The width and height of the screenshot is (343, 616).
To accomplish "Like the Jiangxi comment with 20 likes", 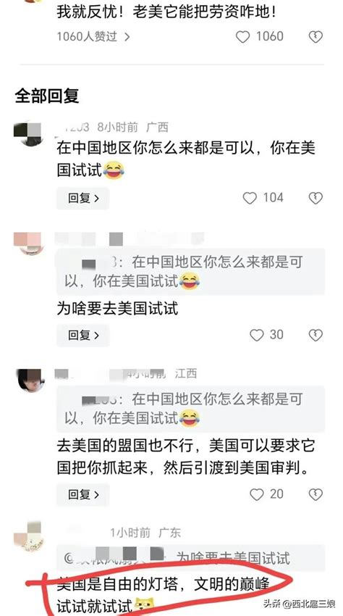I will 257,494.
